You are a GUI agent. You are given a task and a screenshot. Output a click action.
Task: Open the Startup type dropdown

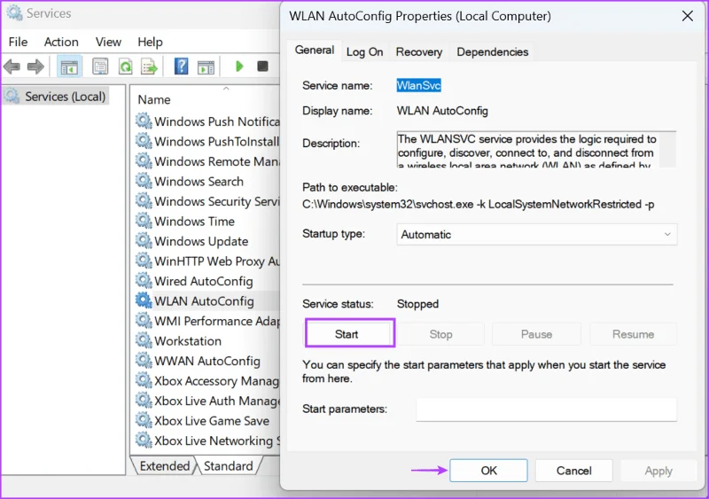point(537,234)
